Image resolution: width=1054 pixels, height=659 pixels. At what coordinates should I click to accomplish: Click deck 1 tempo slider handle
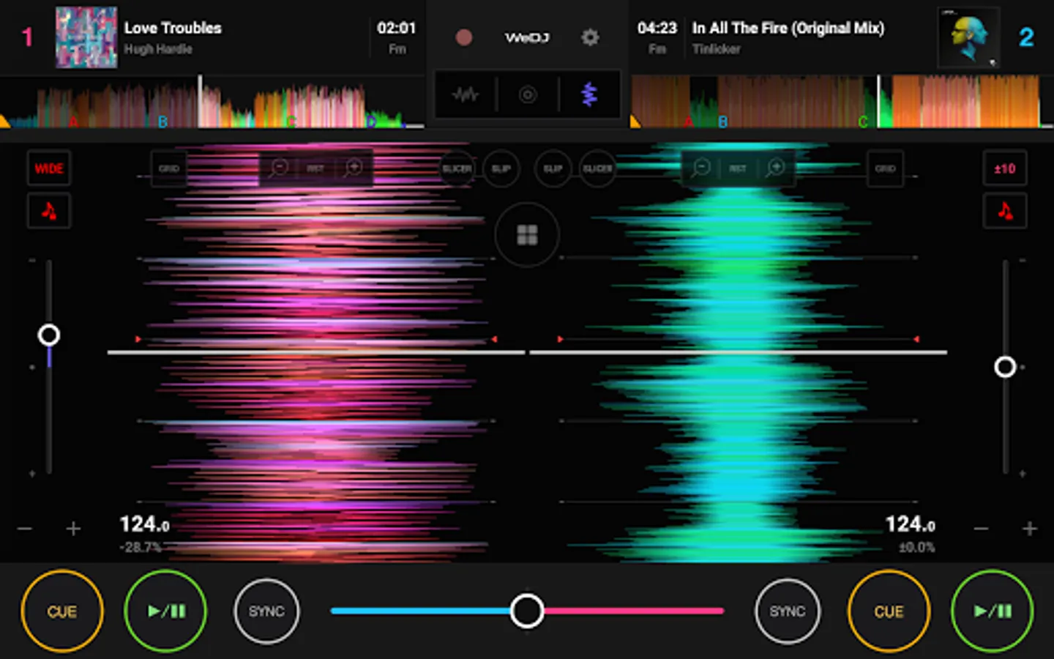point(49,335)
